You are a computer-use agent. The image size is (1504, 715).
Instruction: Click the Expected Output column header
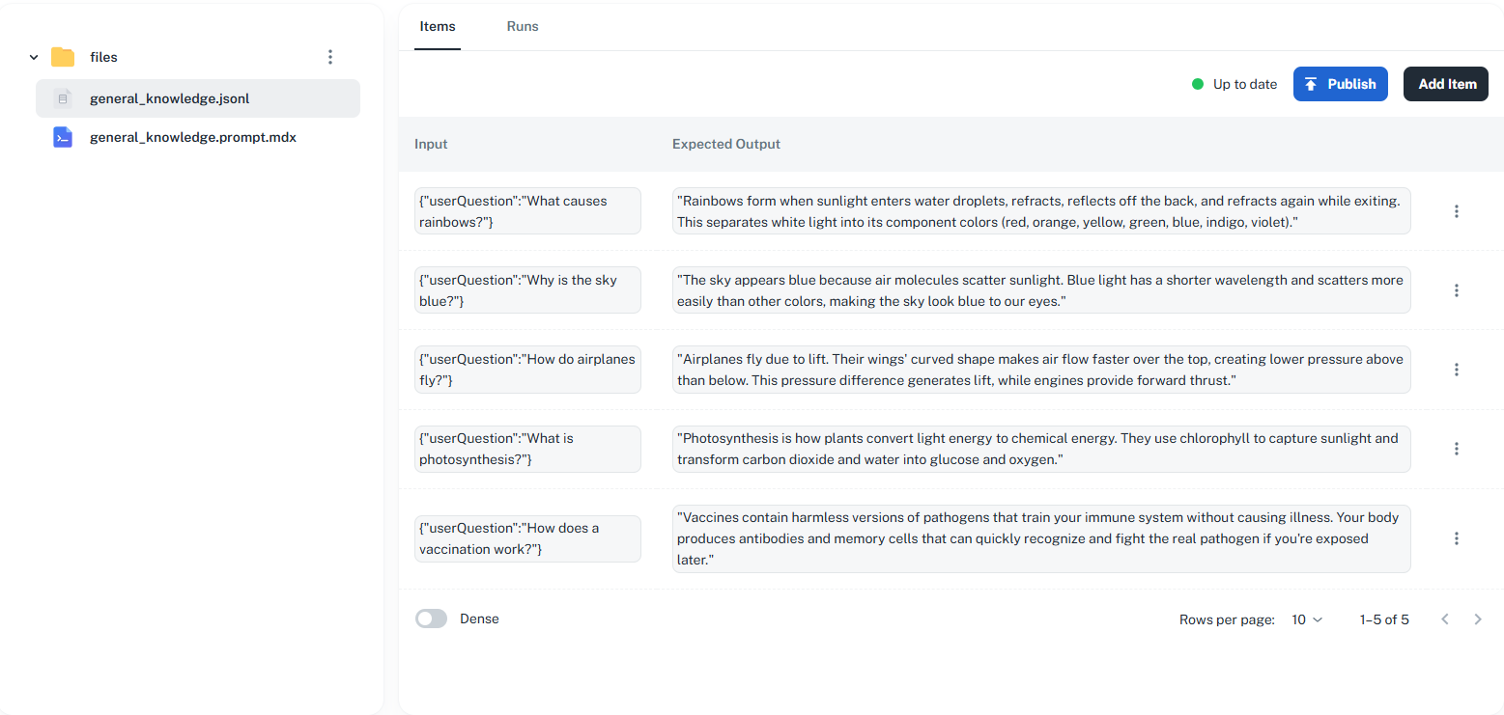point(726,144)
